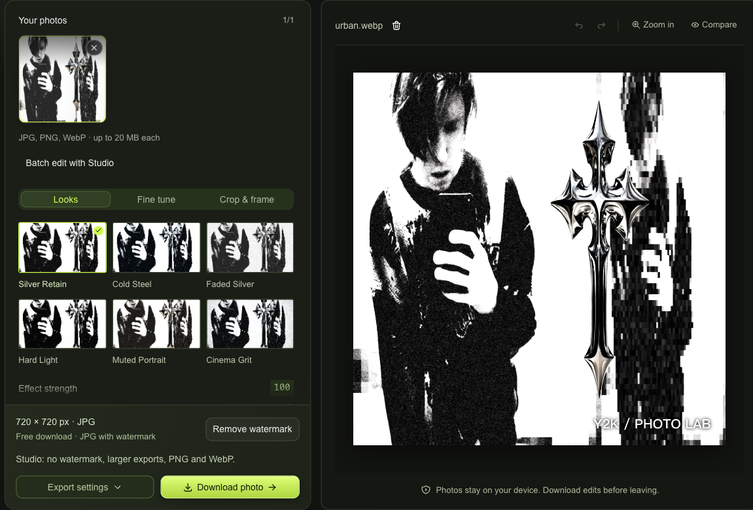Switch to the Fine tune tab
Viewport: 753px width, 510px height.
[x=156, y=199]
